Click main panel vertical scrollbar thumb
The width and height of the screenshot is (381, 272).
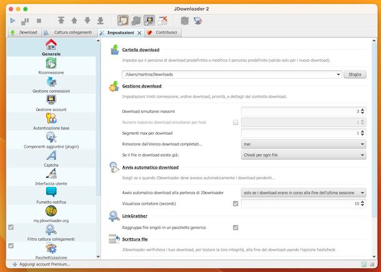[374, 130]
